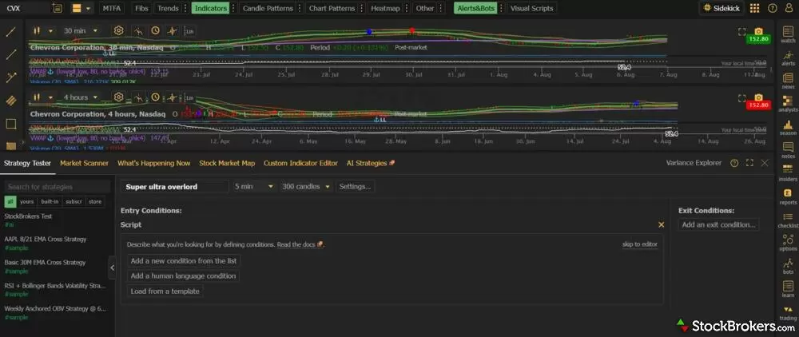Open the user account icon
This screenshot has width=799, height=337.
(789, 8)
